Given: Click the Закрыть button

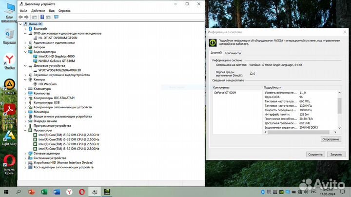Looking at the screenshot, I should (336, 155).
